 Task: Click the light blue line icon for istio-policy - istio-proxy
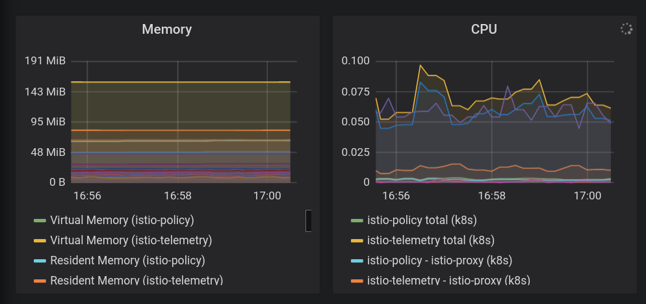pos(357,260)
